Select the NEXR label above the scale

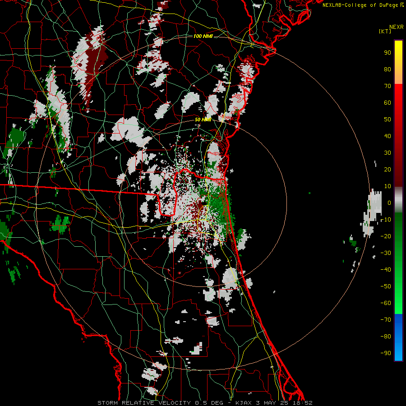pos(396,27)
